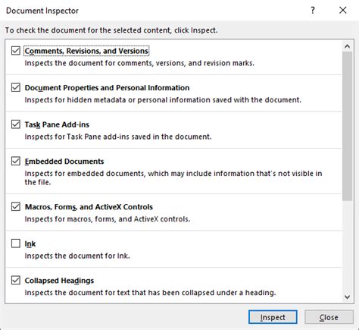Click the Collapsed Headings label
The height and width of the screenshot is (330, 359).
(x=59, y=281)
